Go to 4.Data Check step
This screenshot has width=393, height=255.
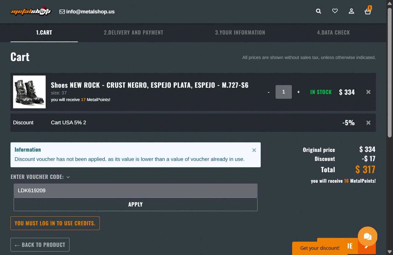coord(333,33)
